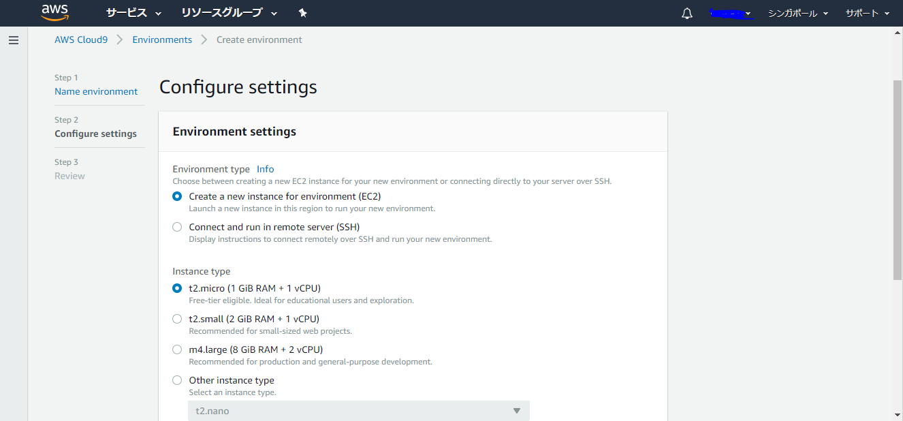Open the notifications bell
Image resolution: width=903 pixels, height=421 pixels.
tap(686, 14)
